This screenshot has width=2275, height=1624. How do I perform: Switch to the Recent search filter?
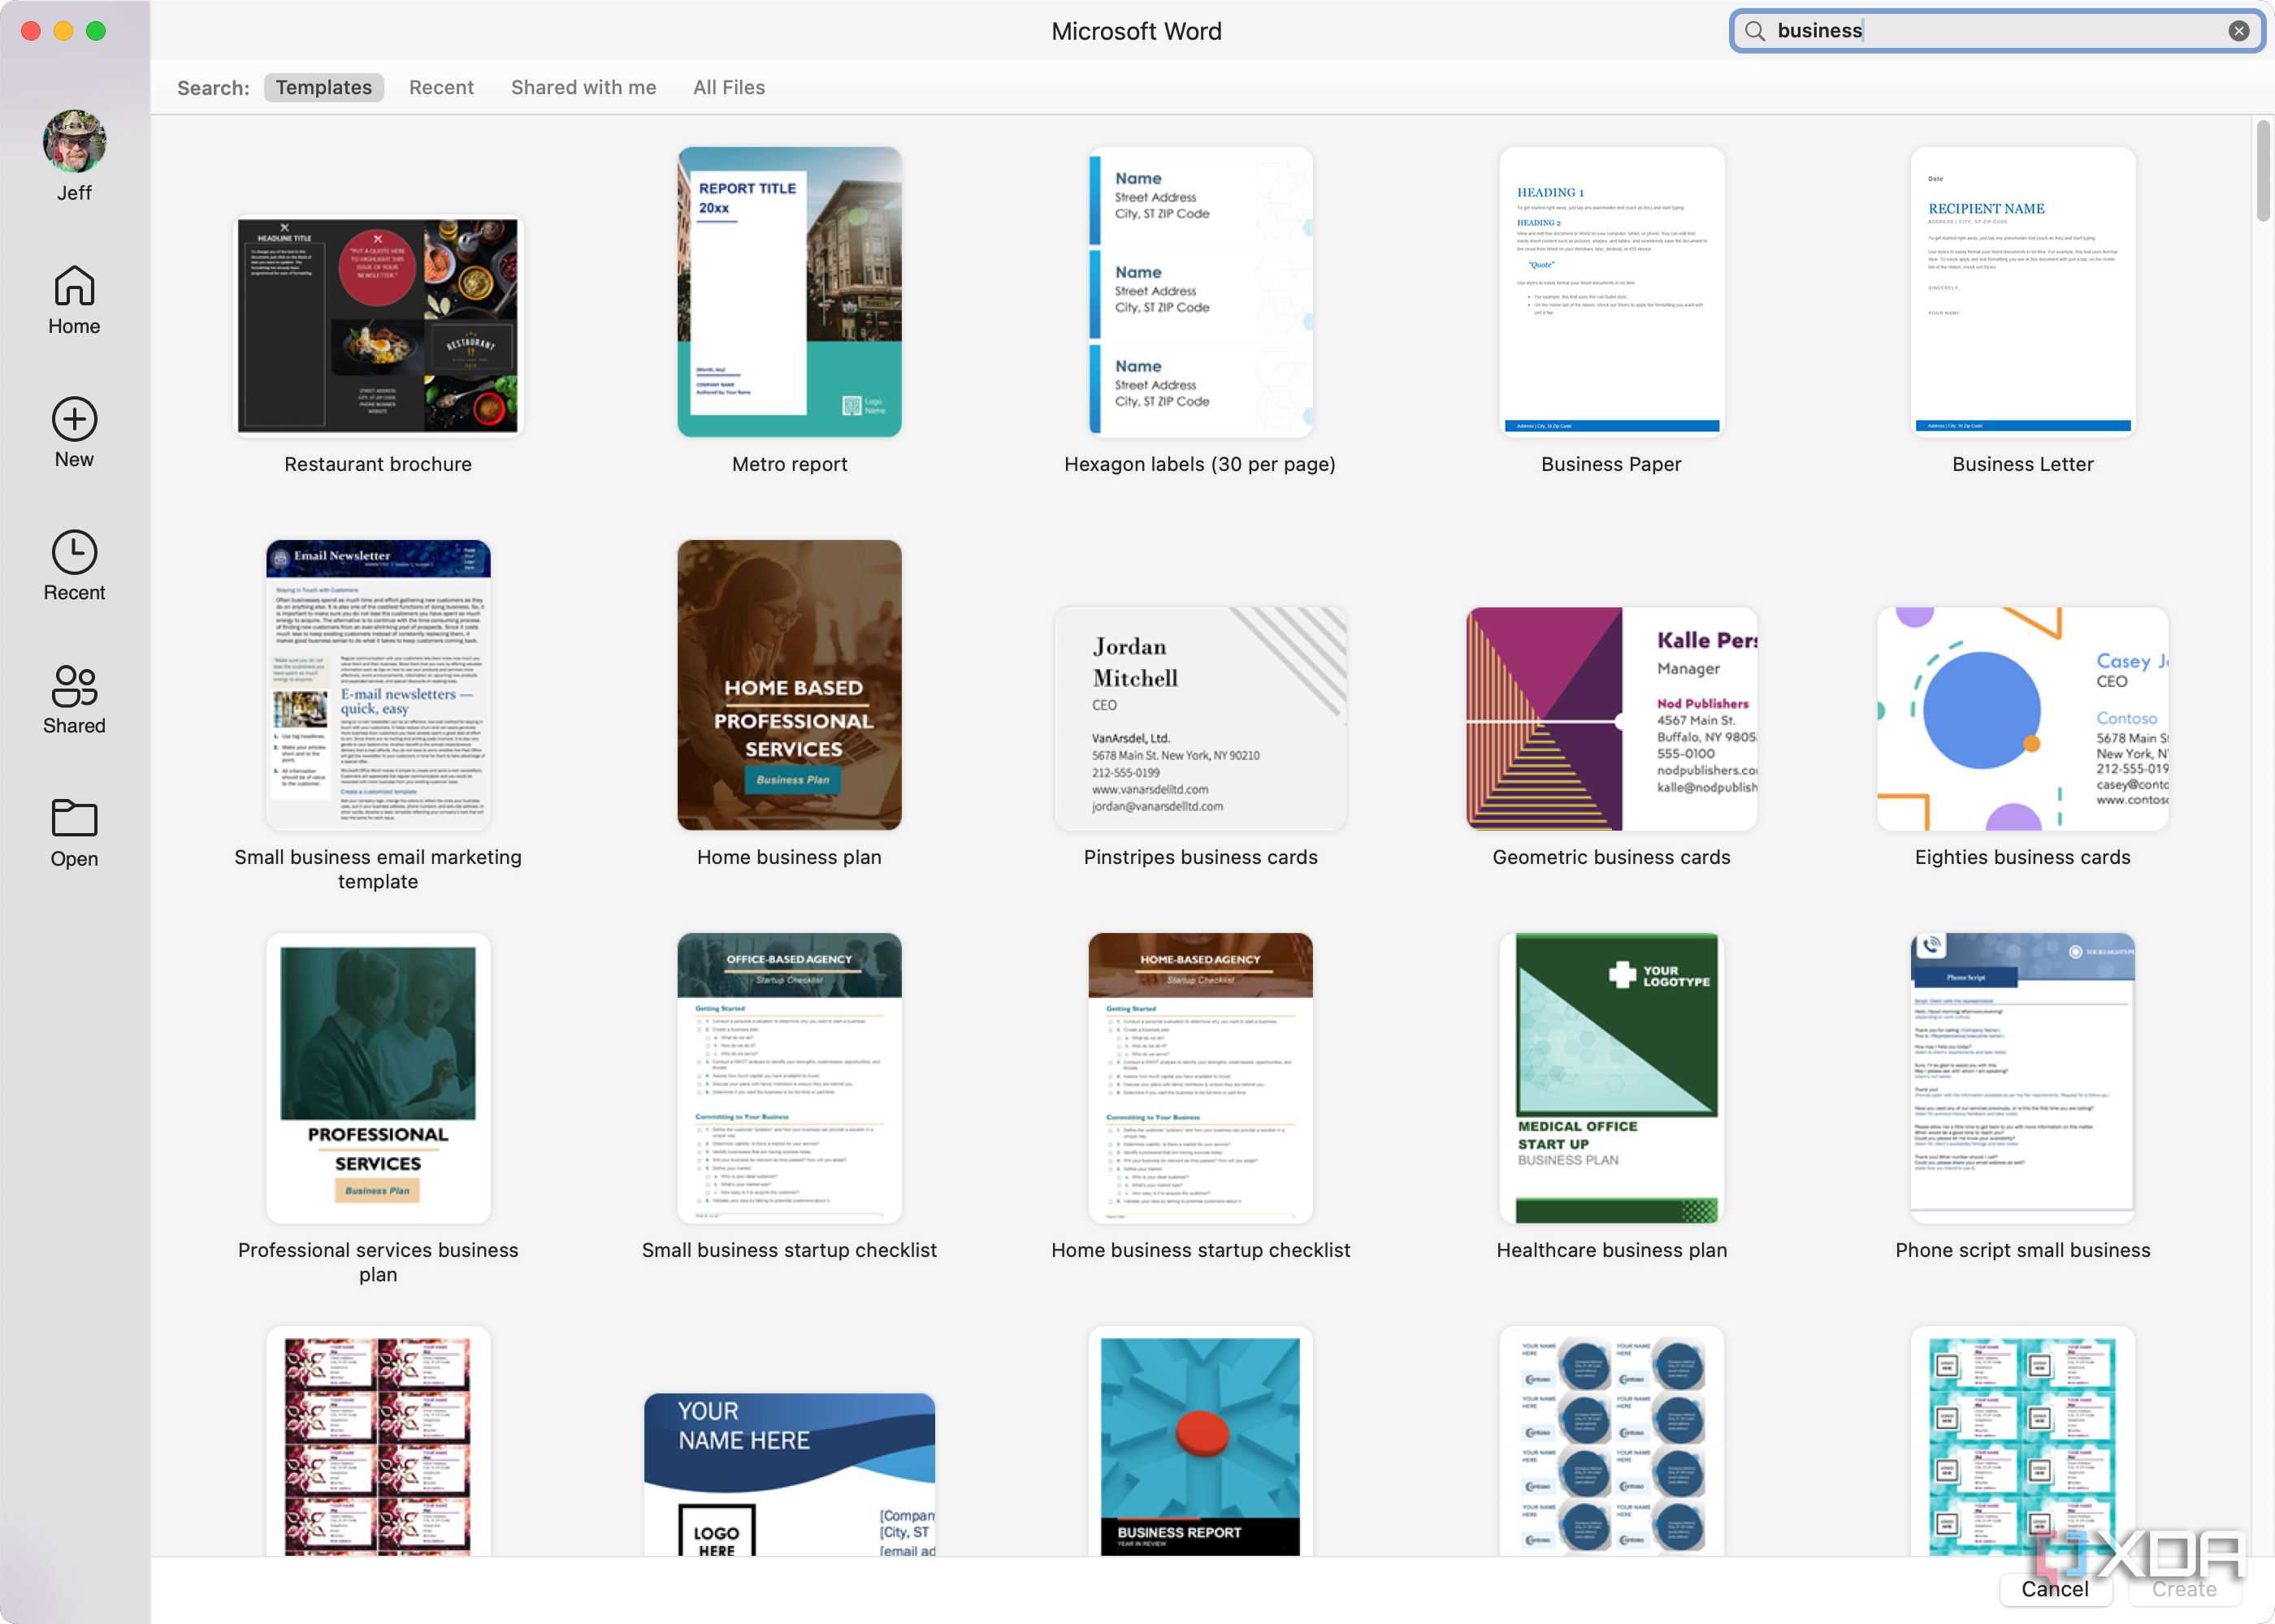pos(441,87)
